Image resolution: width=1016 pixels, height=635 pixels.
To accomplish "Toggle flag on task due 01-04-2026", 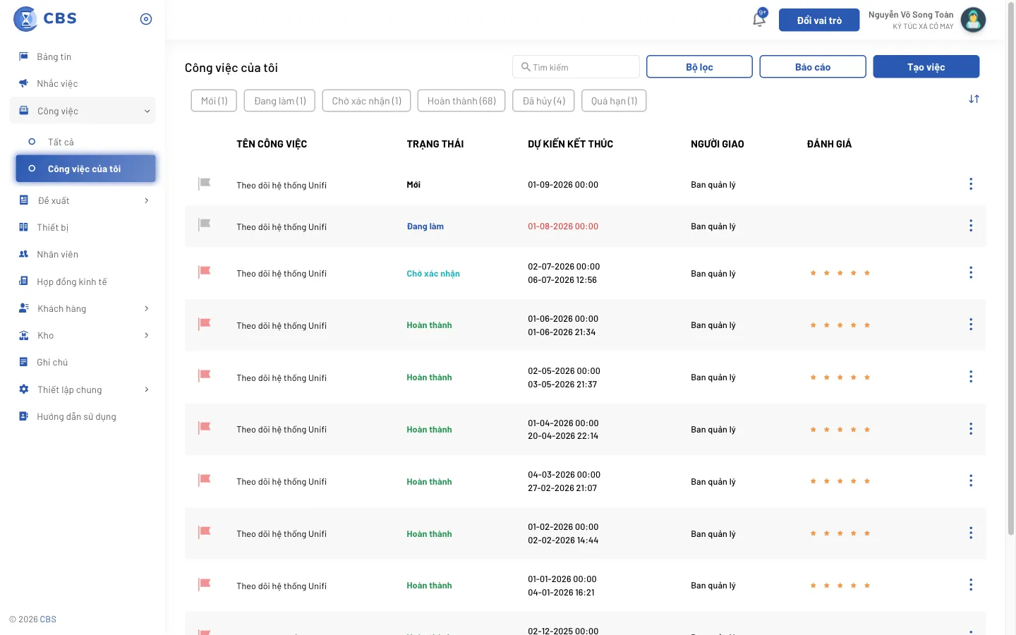I will pyautogui.click(x=205, y=428).
